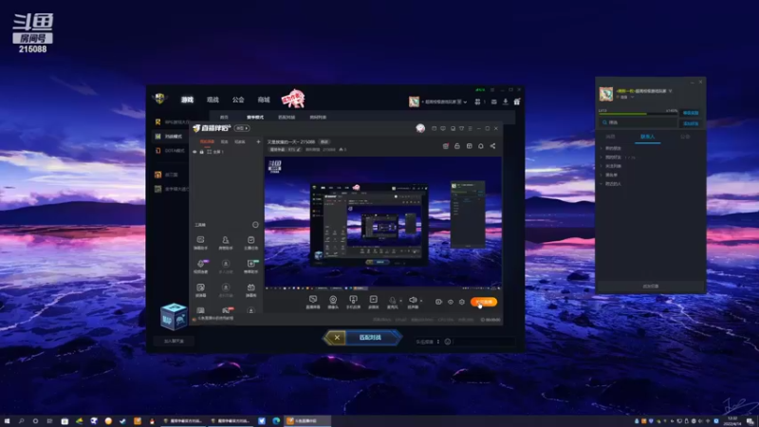Open the person-shaped tool in toolbox
This screenshot has width=759, height=427.
[226, 243]
